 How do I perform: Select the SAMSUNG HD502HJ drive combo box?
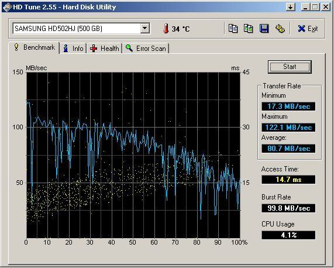pos(81,28)
